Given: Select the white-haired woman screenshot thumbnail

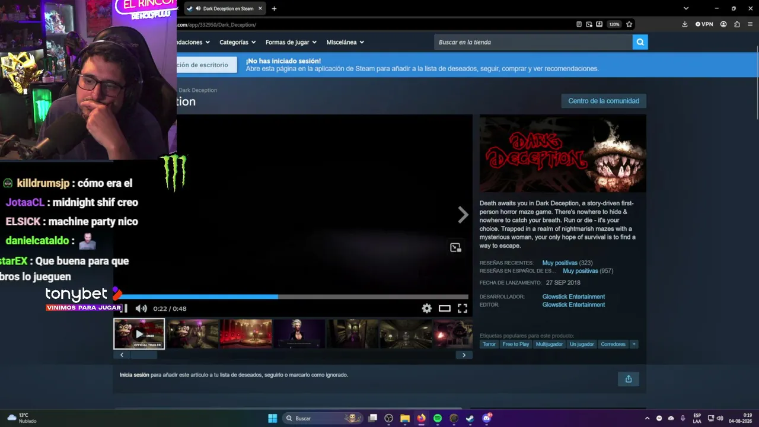Looking at the screenshot, I should pos(299,333).
